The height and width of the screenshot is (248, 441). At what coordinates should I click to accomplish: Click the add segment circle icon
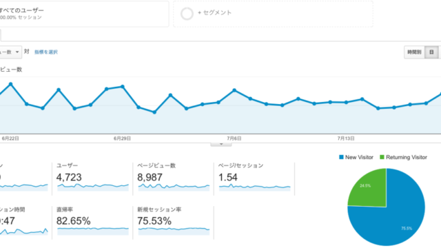[187, 14]
